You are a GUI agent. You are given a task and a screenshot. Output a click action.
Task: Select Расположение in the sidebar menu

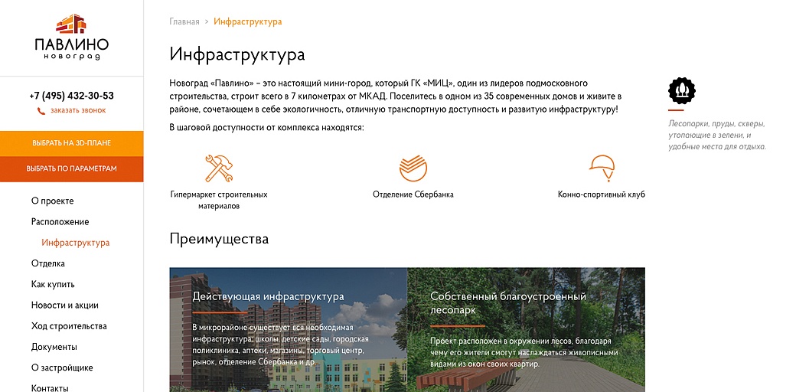point(60,221)
